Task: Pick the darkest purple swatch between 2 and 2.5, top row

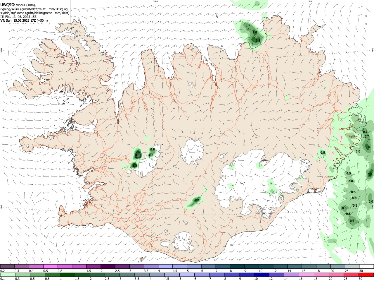Action: [x=108, y=266]
